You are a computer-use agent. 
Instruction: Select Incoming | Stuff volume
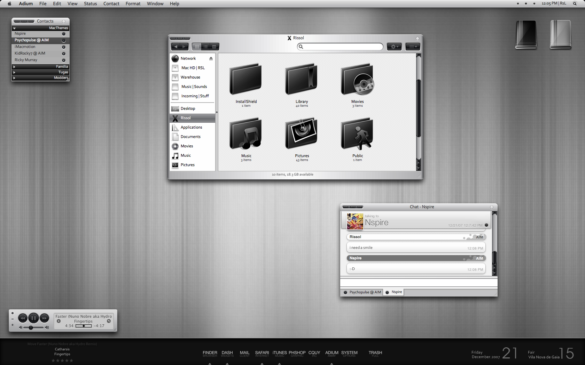click(192, 96)
